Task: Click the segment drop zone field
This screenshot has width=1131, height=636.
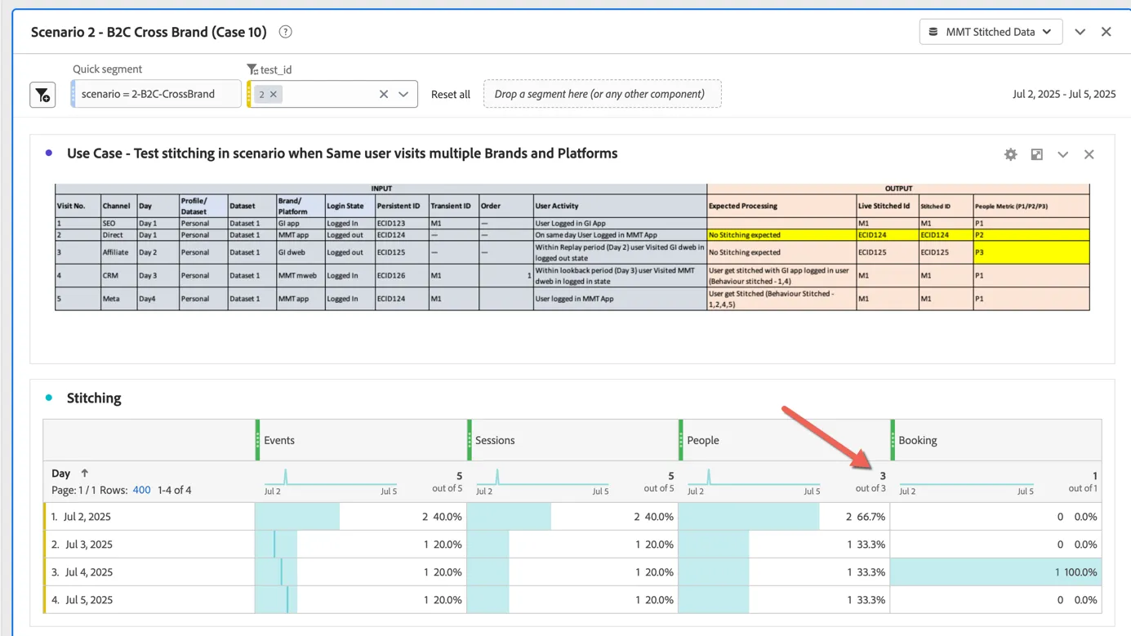Action: (x=603, y=94)
